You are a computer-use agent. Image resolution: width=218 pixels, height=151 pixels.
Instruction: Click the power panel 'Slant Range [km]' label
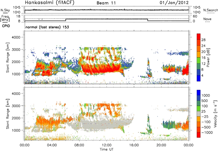8,58
